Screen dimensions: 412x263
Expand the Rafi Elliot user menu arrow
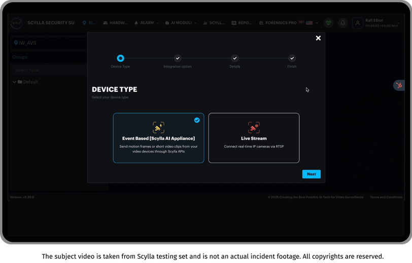[399, 23]
